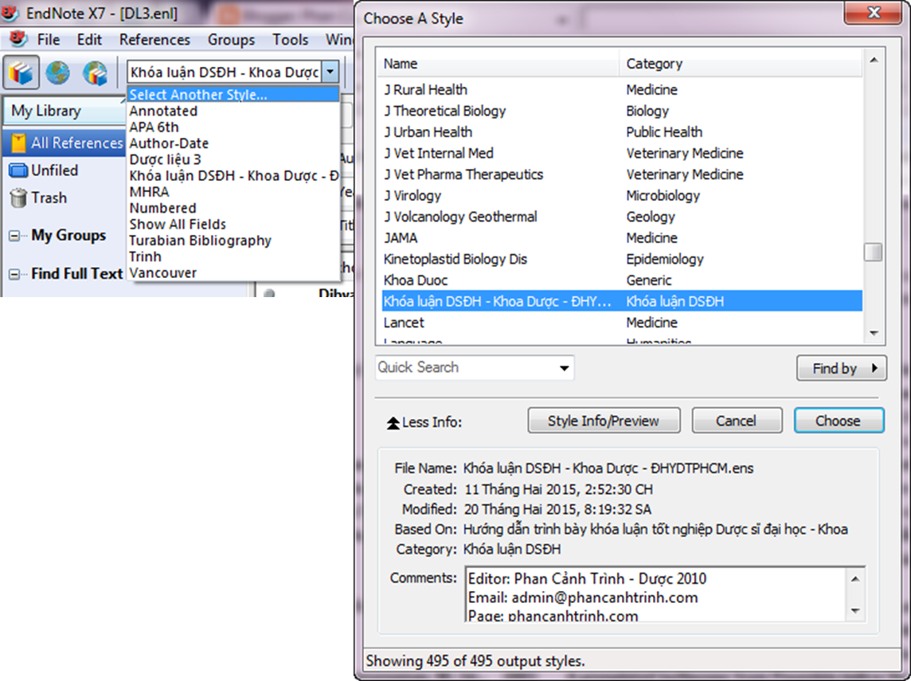Click the EndNote app icon beside File menu
911x681 pixels.
(x=17, y=39)
